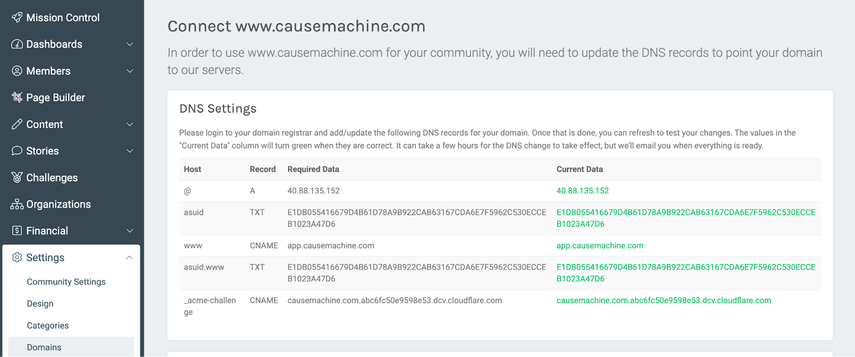Expand the Financial menu chevron
855x357 pixels.
point(130,231)
